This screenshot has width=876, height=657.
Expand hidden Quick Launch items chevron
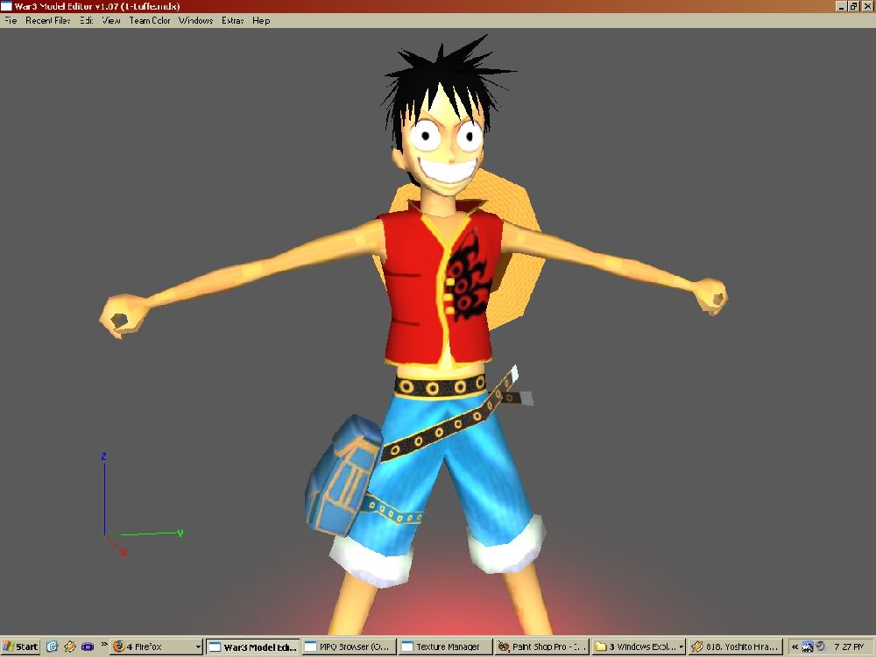(x=104, y=645)
